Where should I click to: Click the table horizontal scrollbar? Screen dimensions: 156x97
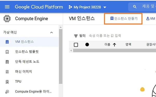point(114,50)
